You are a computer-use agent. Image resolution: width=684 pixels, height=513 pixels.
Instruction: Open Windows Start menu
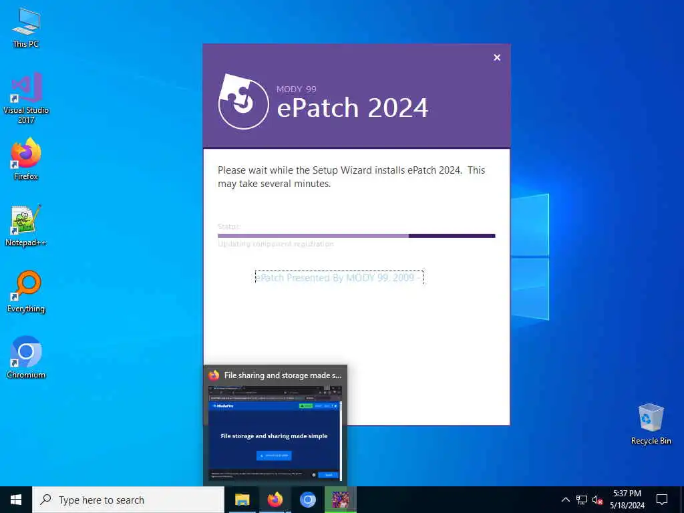(x=16, y=500)
